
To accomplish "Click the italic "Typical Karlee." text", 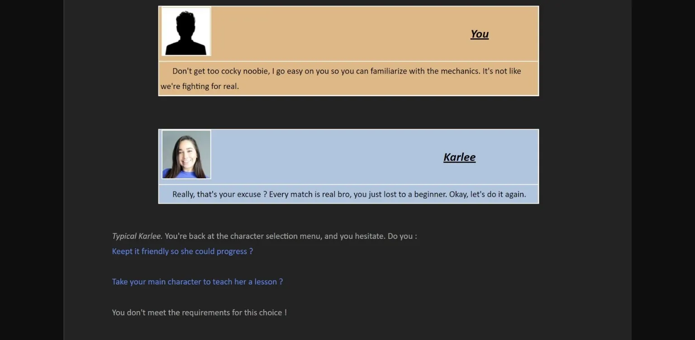I will [x=137, y=236].
